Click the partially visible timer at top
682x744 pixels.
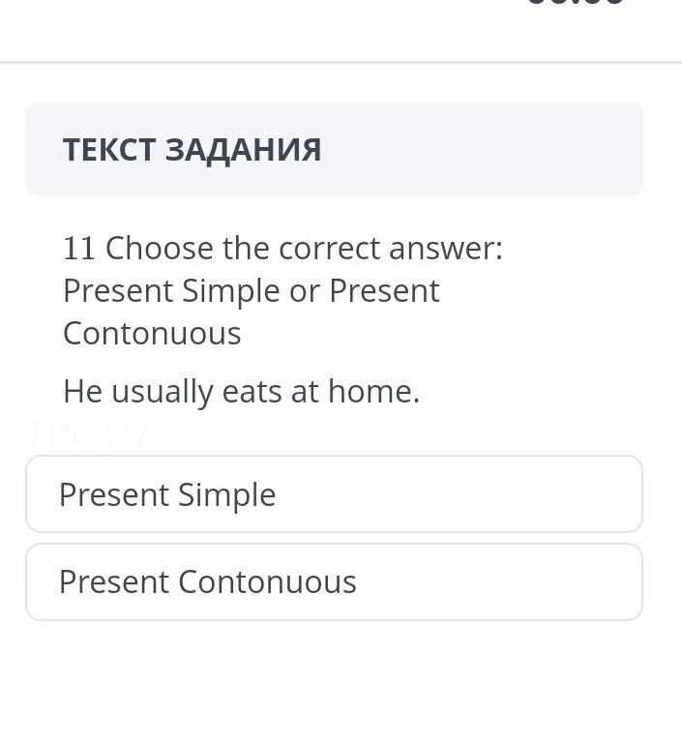click(x=576, y=4)
